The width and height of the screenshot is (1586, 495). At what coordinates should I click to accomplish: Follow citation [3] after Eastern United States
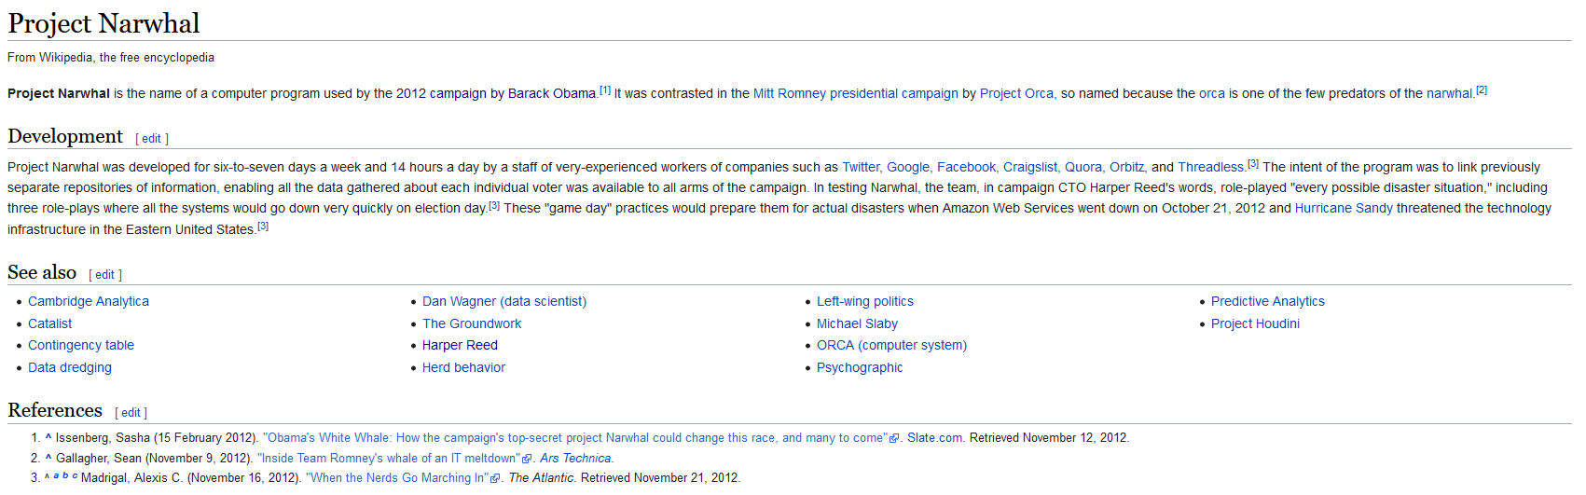(263, 227)
